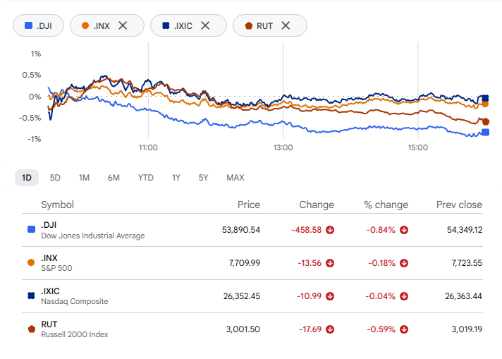502x359 pixels.
Task: Click the navy clover icon in .IXIC chip
Action: click(x=166, y=25)
